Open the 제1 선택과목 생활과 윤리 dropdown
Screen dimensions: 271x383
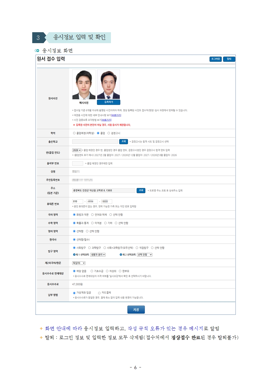[98, 255]
